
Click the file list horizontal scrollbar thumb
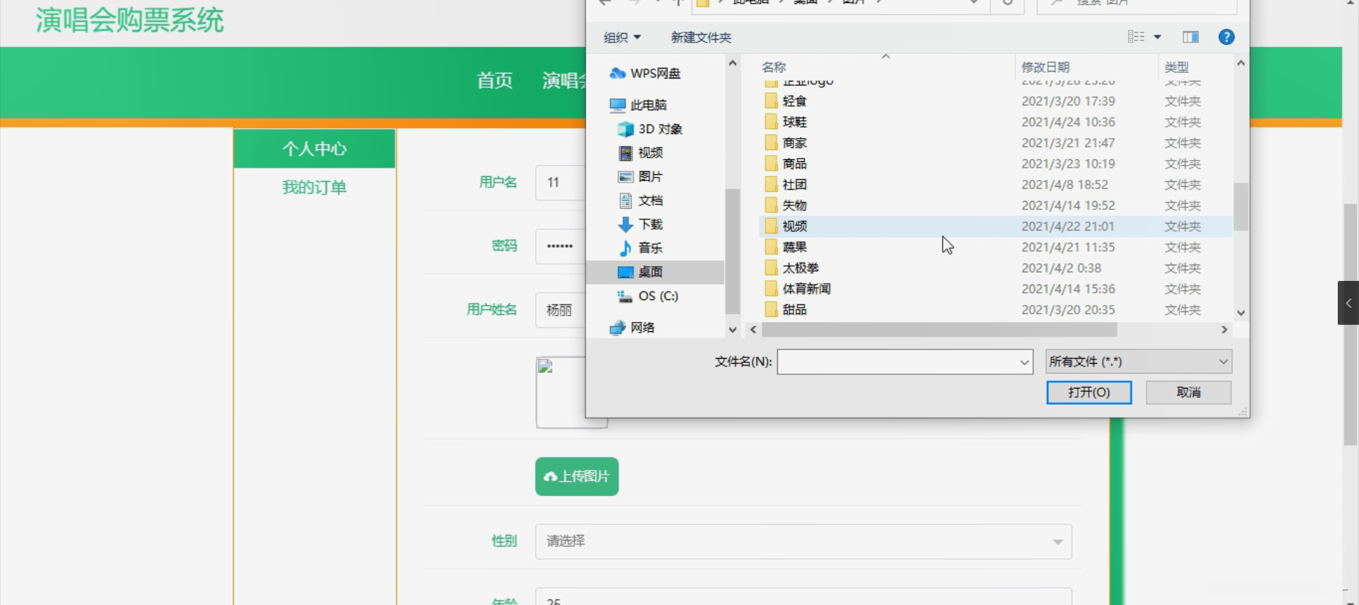click(939, 330)
